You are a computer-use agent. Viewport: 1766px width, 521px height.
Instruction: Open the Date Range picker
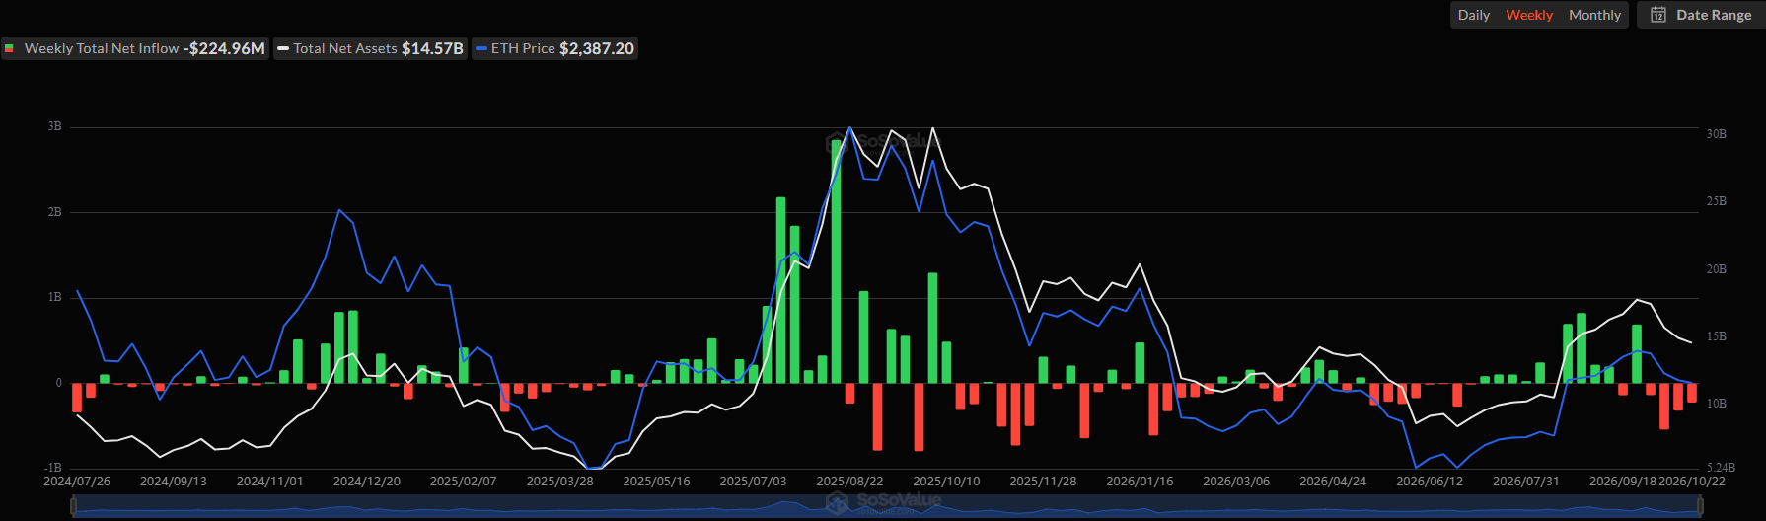pyautogui.click(x=1701, y=15)
